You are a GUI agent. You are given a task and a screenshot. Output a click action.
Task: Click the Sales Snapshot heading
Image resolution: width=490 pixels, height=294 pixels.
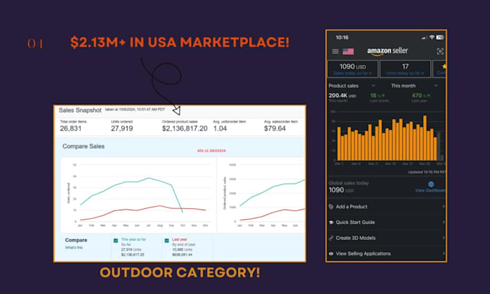(80, 110)
